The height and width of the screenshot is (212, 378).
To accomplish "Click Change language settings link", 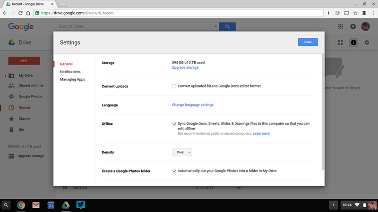I will (193, 105).
